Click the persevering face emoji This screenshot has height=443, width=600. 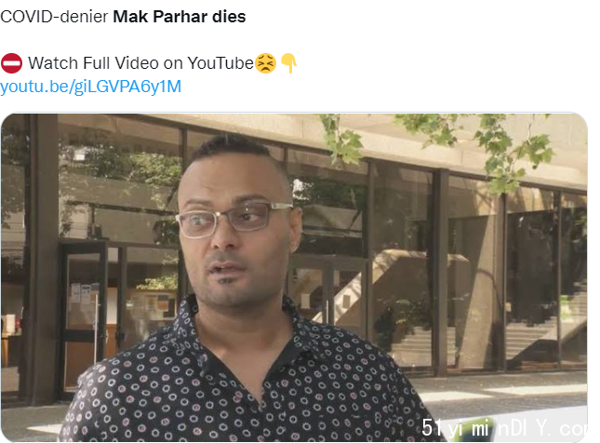pyautogui.click(x=265, y=63)
